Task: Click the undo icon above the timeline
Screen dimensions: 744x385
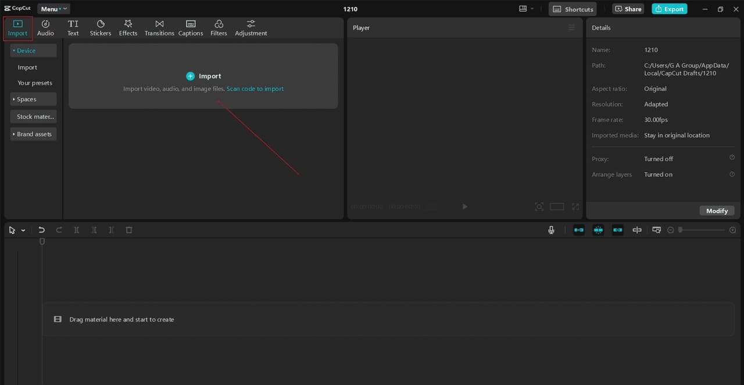Action: pos(41,230)
